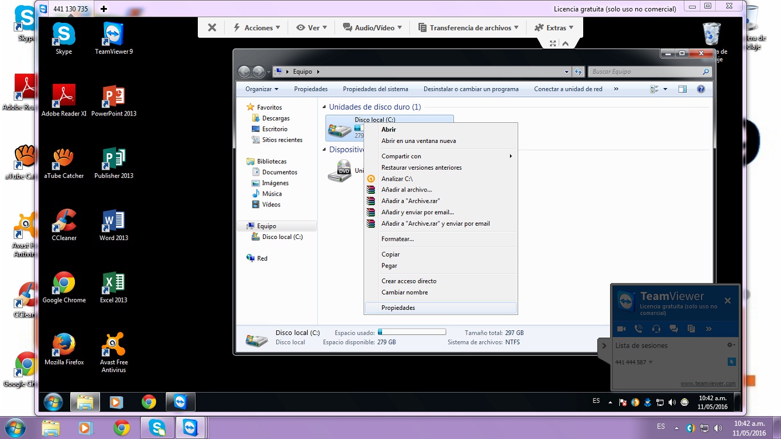The image size is (781, 439).
Task: Go back in the Equipo explorer window
Action: point(244,71)
